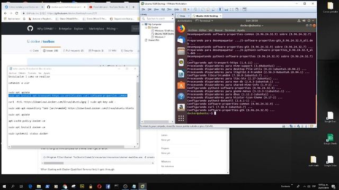The image size is (339, 190).
Task: Open VMware library search dropdown arrow
Action: (x=172, y=19)
